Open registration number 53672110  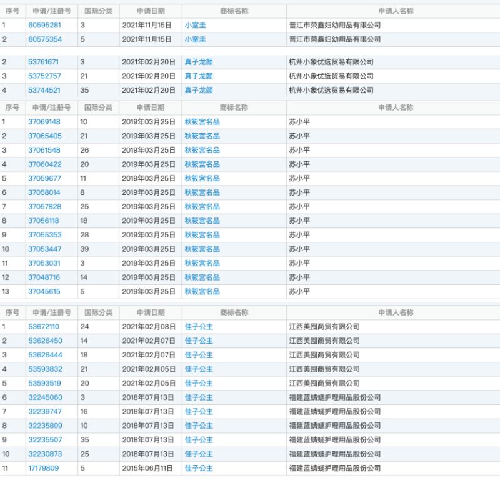point(44,327)
